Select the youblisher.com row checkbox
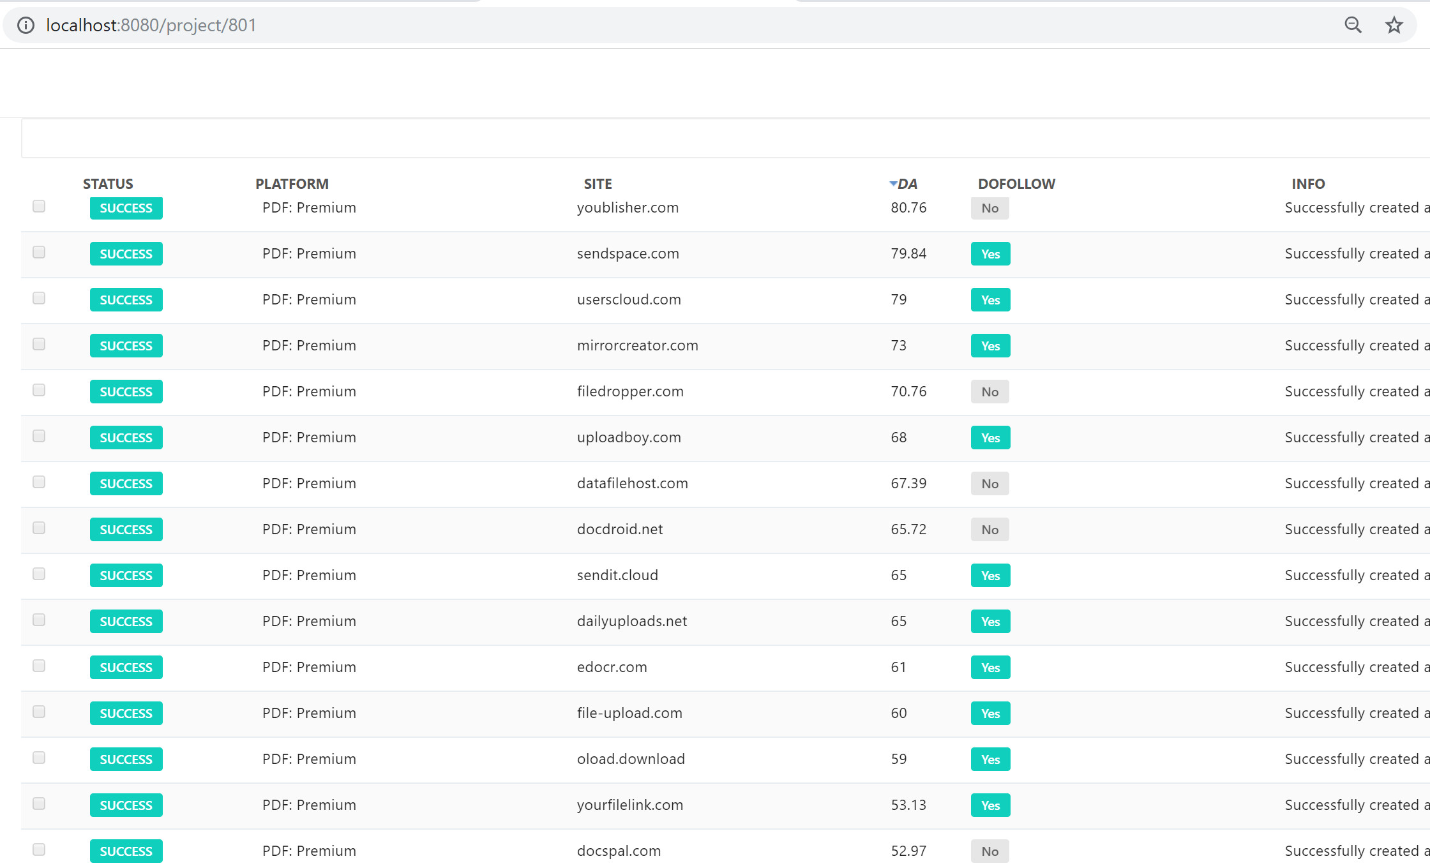The width and height of the screenshot is (1430, 868). click(x=39, y=206)
